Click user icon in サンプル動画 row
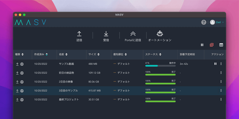239x119 pixels. point(22,64)
